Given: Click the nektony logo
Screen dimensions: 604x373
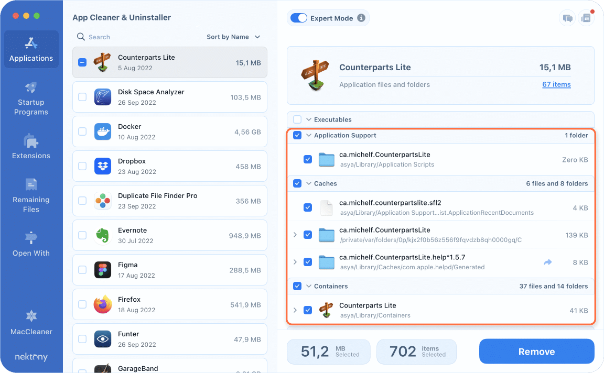Looking at the screenshot, I should pyautogui.click(x=31, y=357).
